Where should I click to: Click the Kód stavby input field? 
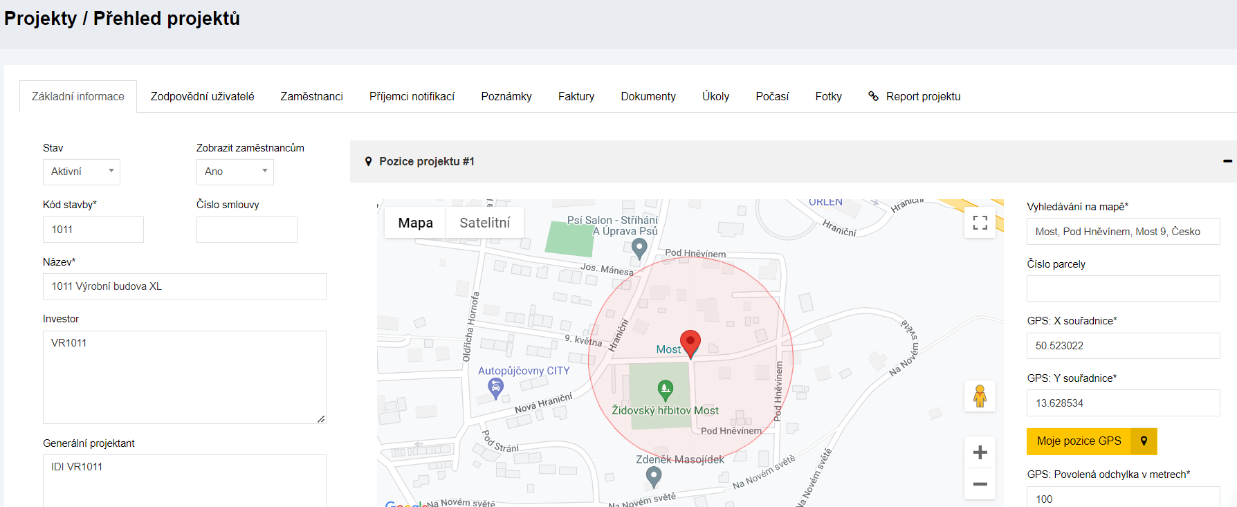click(x=93, y=230)
